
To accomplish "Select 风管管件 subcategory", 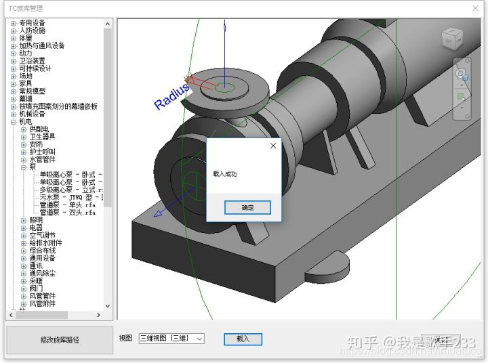I will (42, 296).
